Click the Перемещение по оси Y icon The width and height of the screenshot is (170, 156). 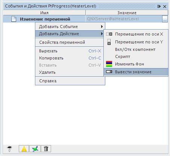(109, 42)
